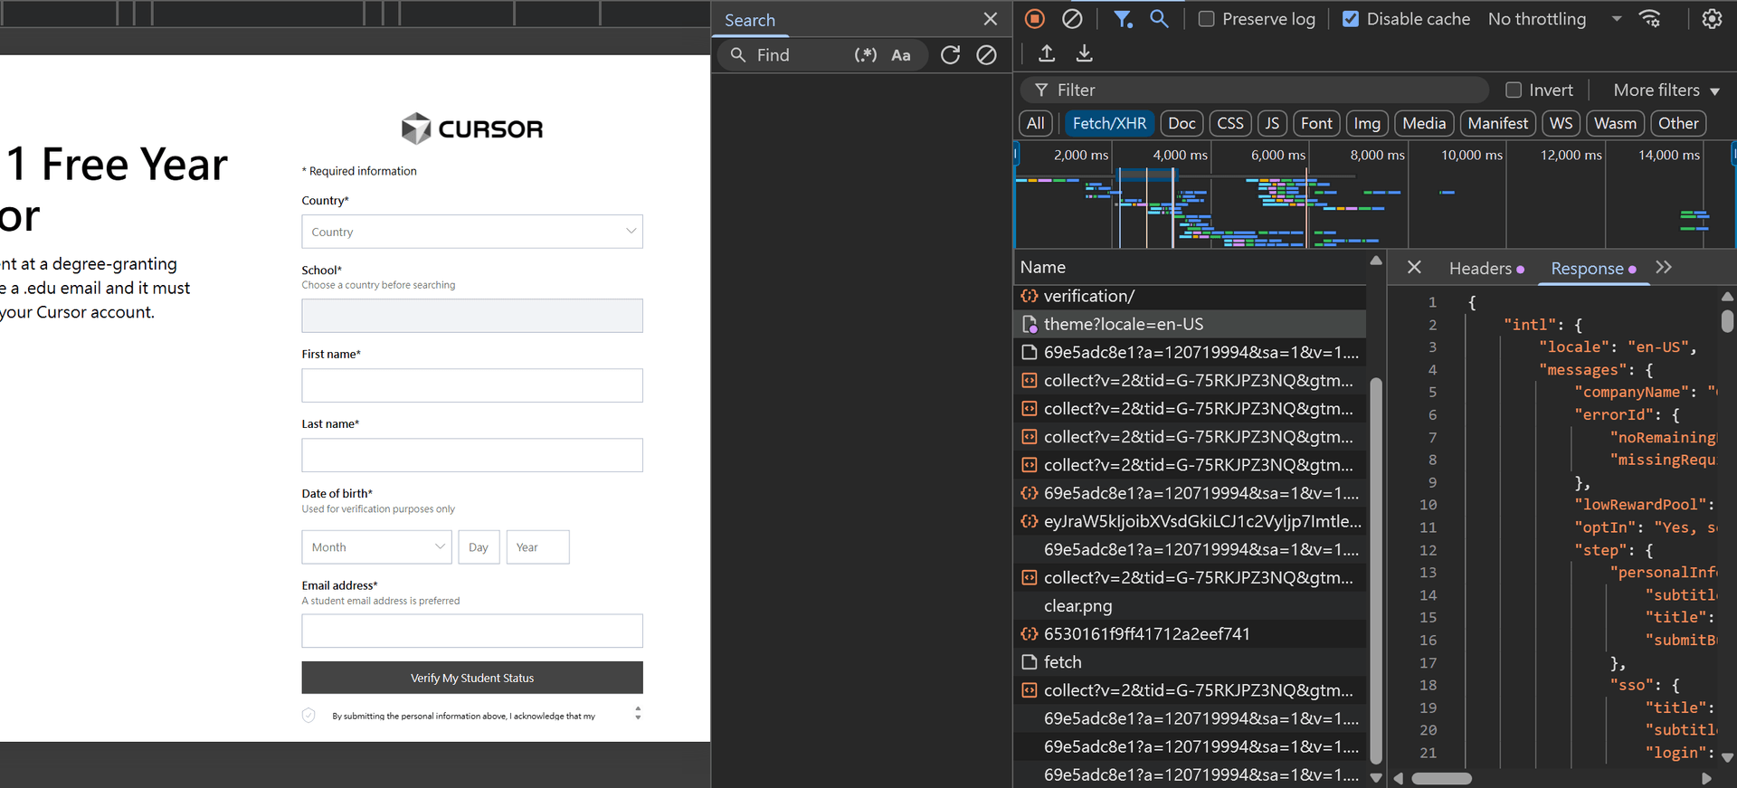Filter by Font requests

click(x=1316, y=123)
